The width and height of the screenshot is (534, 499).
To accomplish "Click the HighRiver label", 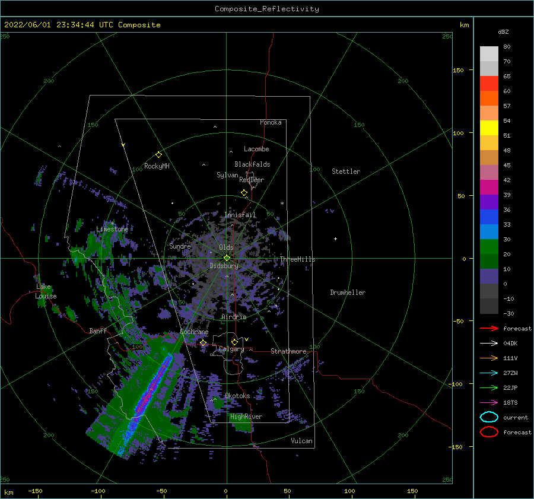I will (x=246, y=417).
